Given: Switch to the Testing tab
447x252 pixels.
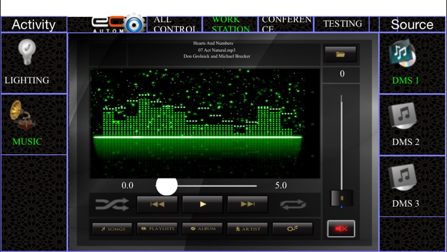Looking at the screenshot, I should 342,24.
